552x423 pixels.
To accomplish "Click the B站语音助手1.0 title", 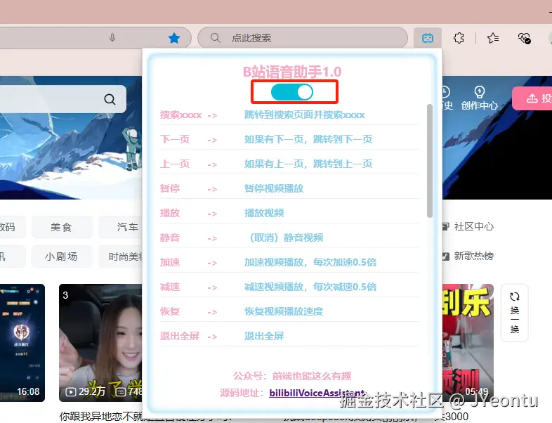I will [292, 72].
